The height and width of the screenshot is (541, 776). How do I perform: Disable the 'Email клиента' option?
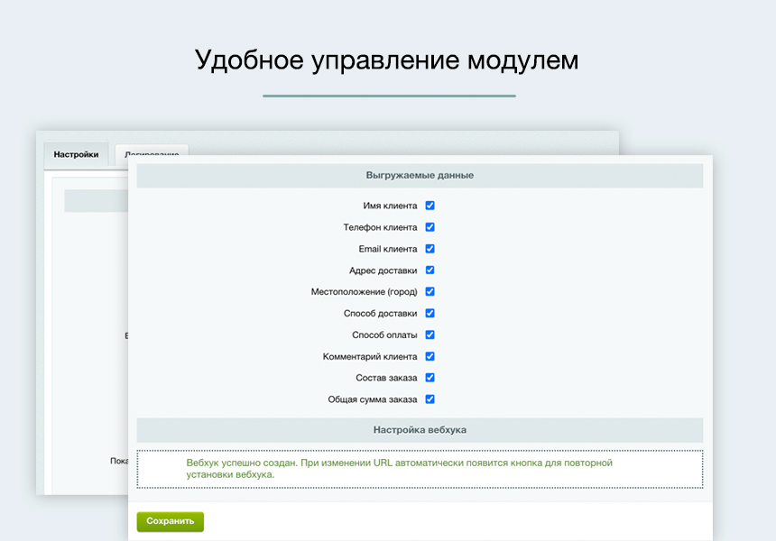point(430,248)
